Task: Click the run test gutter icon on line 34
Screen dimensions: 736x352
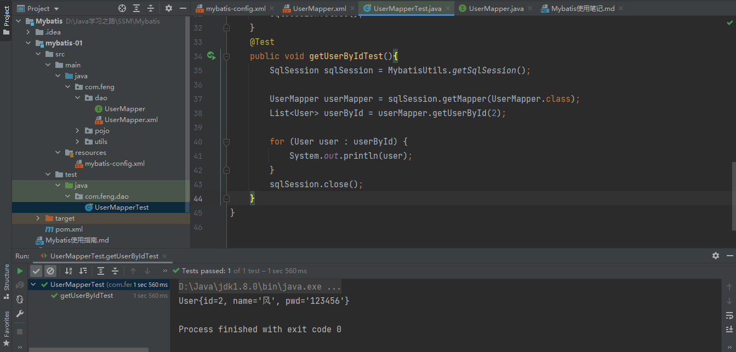Action: coord(211,56)
